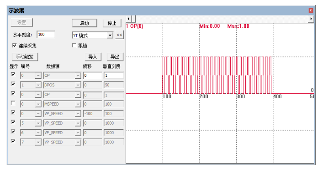The width and height of the screenshot is (323, 172).
Task: Click the 偏移 column header
Action: coord(87,66)
